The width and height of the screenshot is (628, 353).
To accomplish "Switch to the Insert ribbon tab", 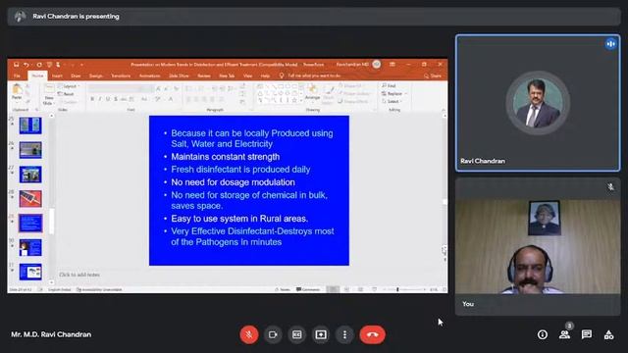I will point(57,76).
